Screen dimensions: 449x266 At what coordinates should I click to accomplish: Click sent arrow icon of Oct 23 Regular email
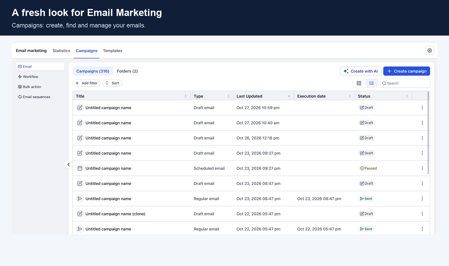tap(80, 199)
